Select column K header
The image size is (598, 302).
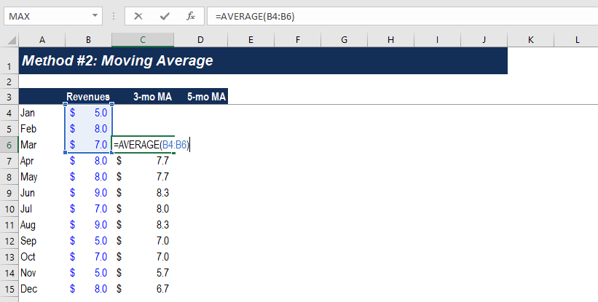pyautogui.click(x=530, y=39)
